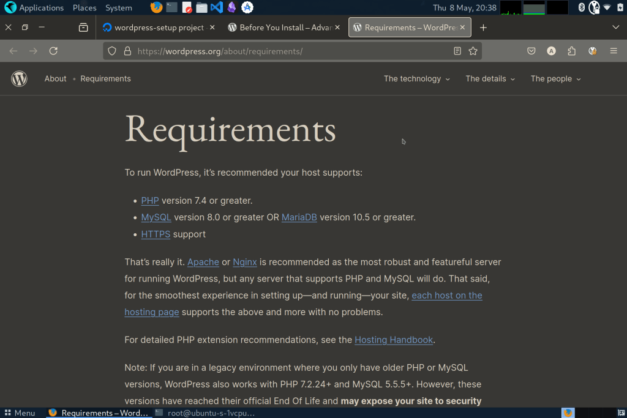627x418 pixels.
Task: Go back to the previous page
Action: tap(13, 51)
